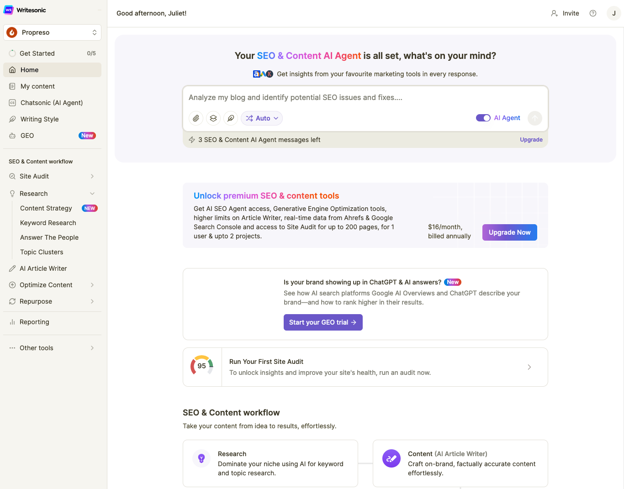
Task: Open the Auto mode dropdown
Action: click(x=262, y=118)
